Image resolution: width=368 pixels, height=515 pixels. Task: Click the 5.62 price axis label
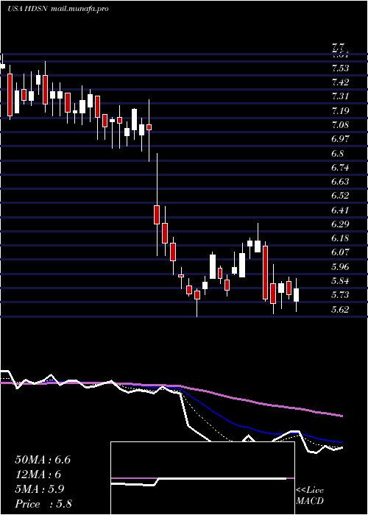pyautogui.click(x=340, y=310)
